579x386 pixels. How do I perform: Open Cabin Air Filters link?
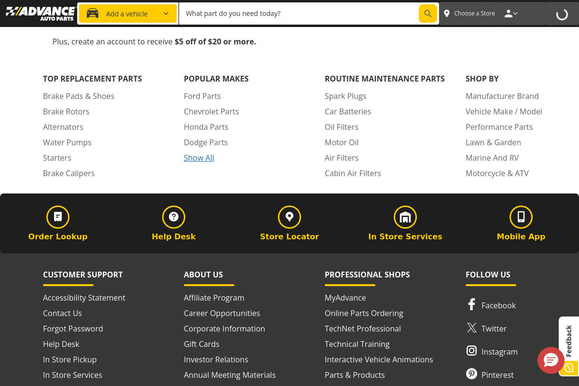click(x=353, y=173)
